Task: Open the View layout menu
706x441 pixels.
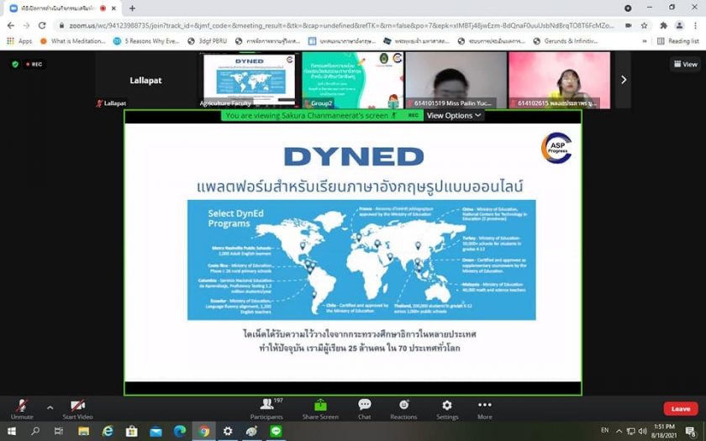Action: click(685, 64)
